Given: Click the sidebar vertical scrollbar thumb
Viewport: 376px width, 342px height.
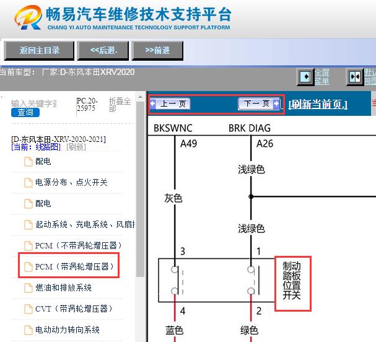Looking at the screenshot, I should [x=140, y=189].
